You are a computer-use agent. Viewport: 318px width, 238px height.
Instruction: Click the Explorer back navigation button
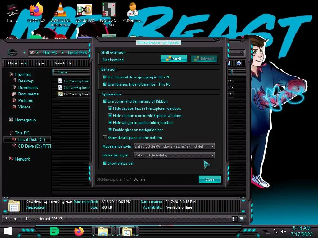coord(12,53)
